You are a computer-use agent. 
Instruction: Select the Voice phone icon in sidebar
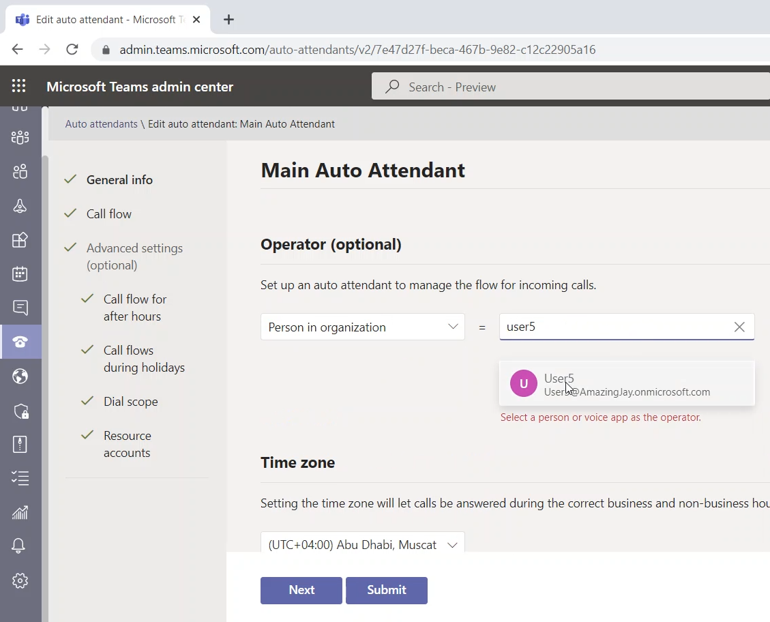(x=20, y=342)
